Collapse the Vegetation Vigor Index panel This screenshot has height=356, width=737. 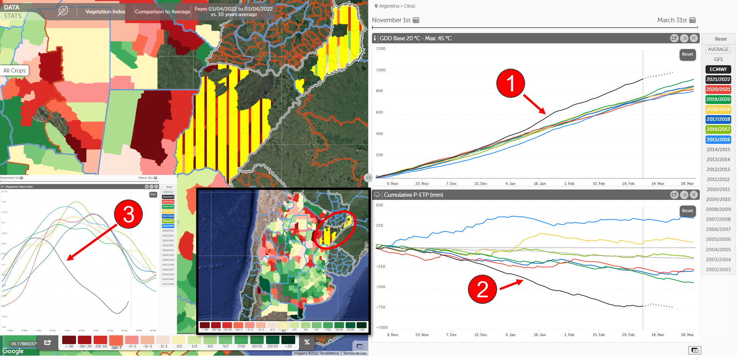[151, 186]
